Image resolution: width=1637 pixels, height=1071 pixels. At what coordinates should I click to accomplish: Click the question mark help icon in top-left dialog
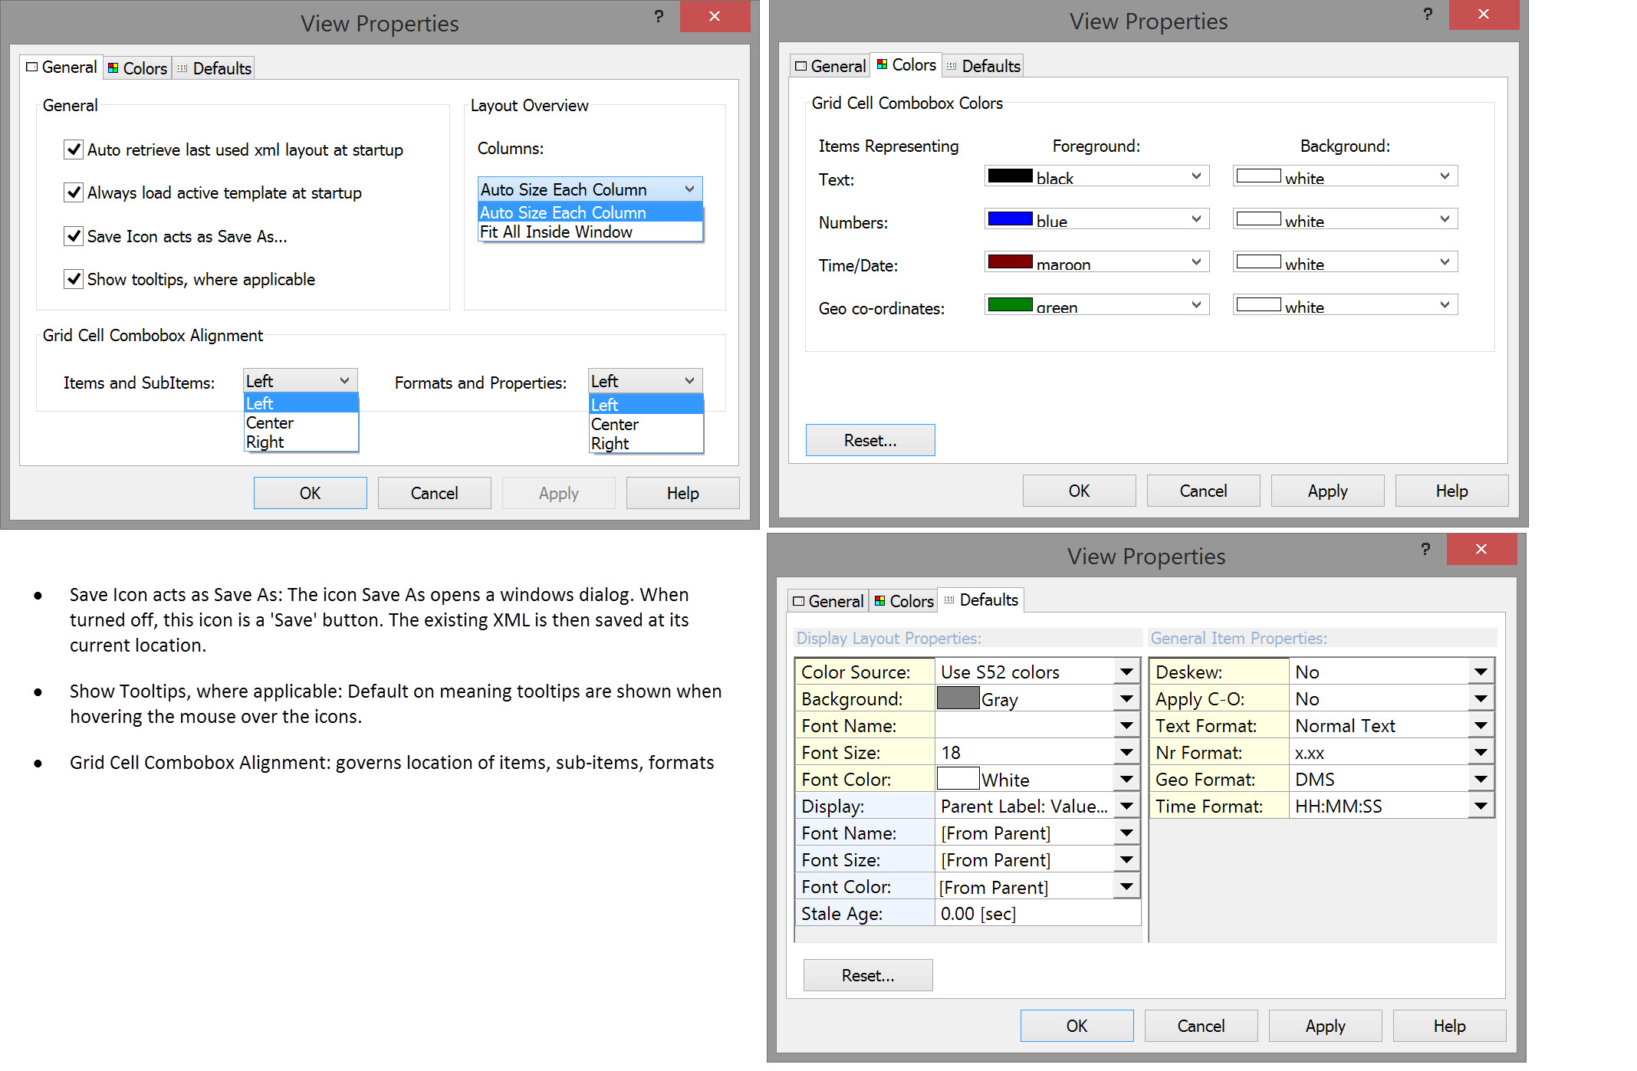659,16
